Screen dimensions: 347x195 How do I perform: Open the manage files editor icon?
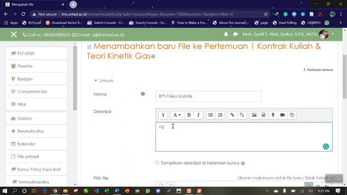click(292, 115)
